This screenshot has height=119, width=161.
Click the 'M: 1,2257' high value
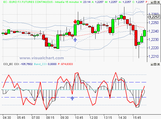111,2
